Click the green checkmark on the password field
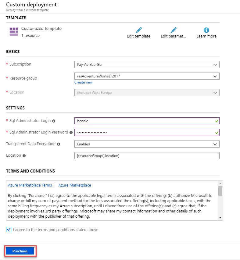 [216, 132]
